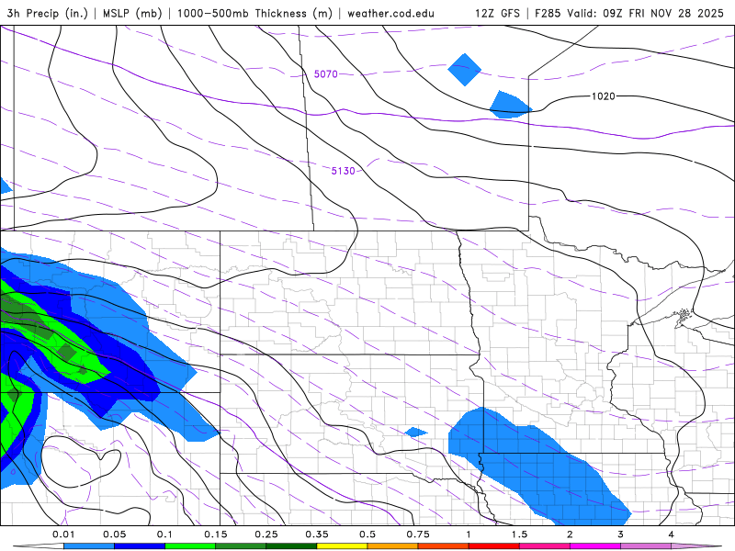Click the dark green 0.25–0.35 legend swatch
The width and height of the screenshot is (735, 551).
[x=291, y=546]
